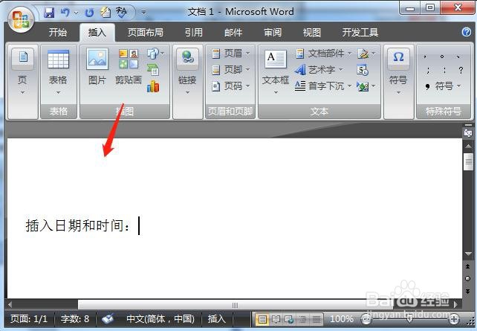Switch to Outline view in status bar
Viewport: 477px width, 331px height.
(302, 319)
